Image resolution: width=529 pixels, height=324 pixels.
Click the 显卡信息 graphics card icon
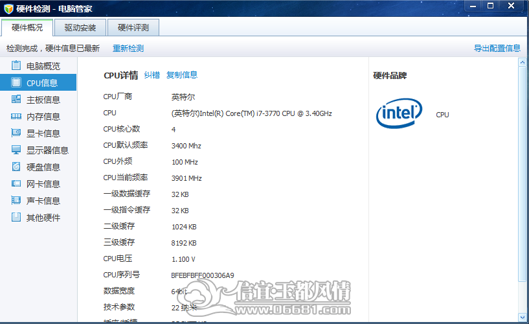coord(16,133)
